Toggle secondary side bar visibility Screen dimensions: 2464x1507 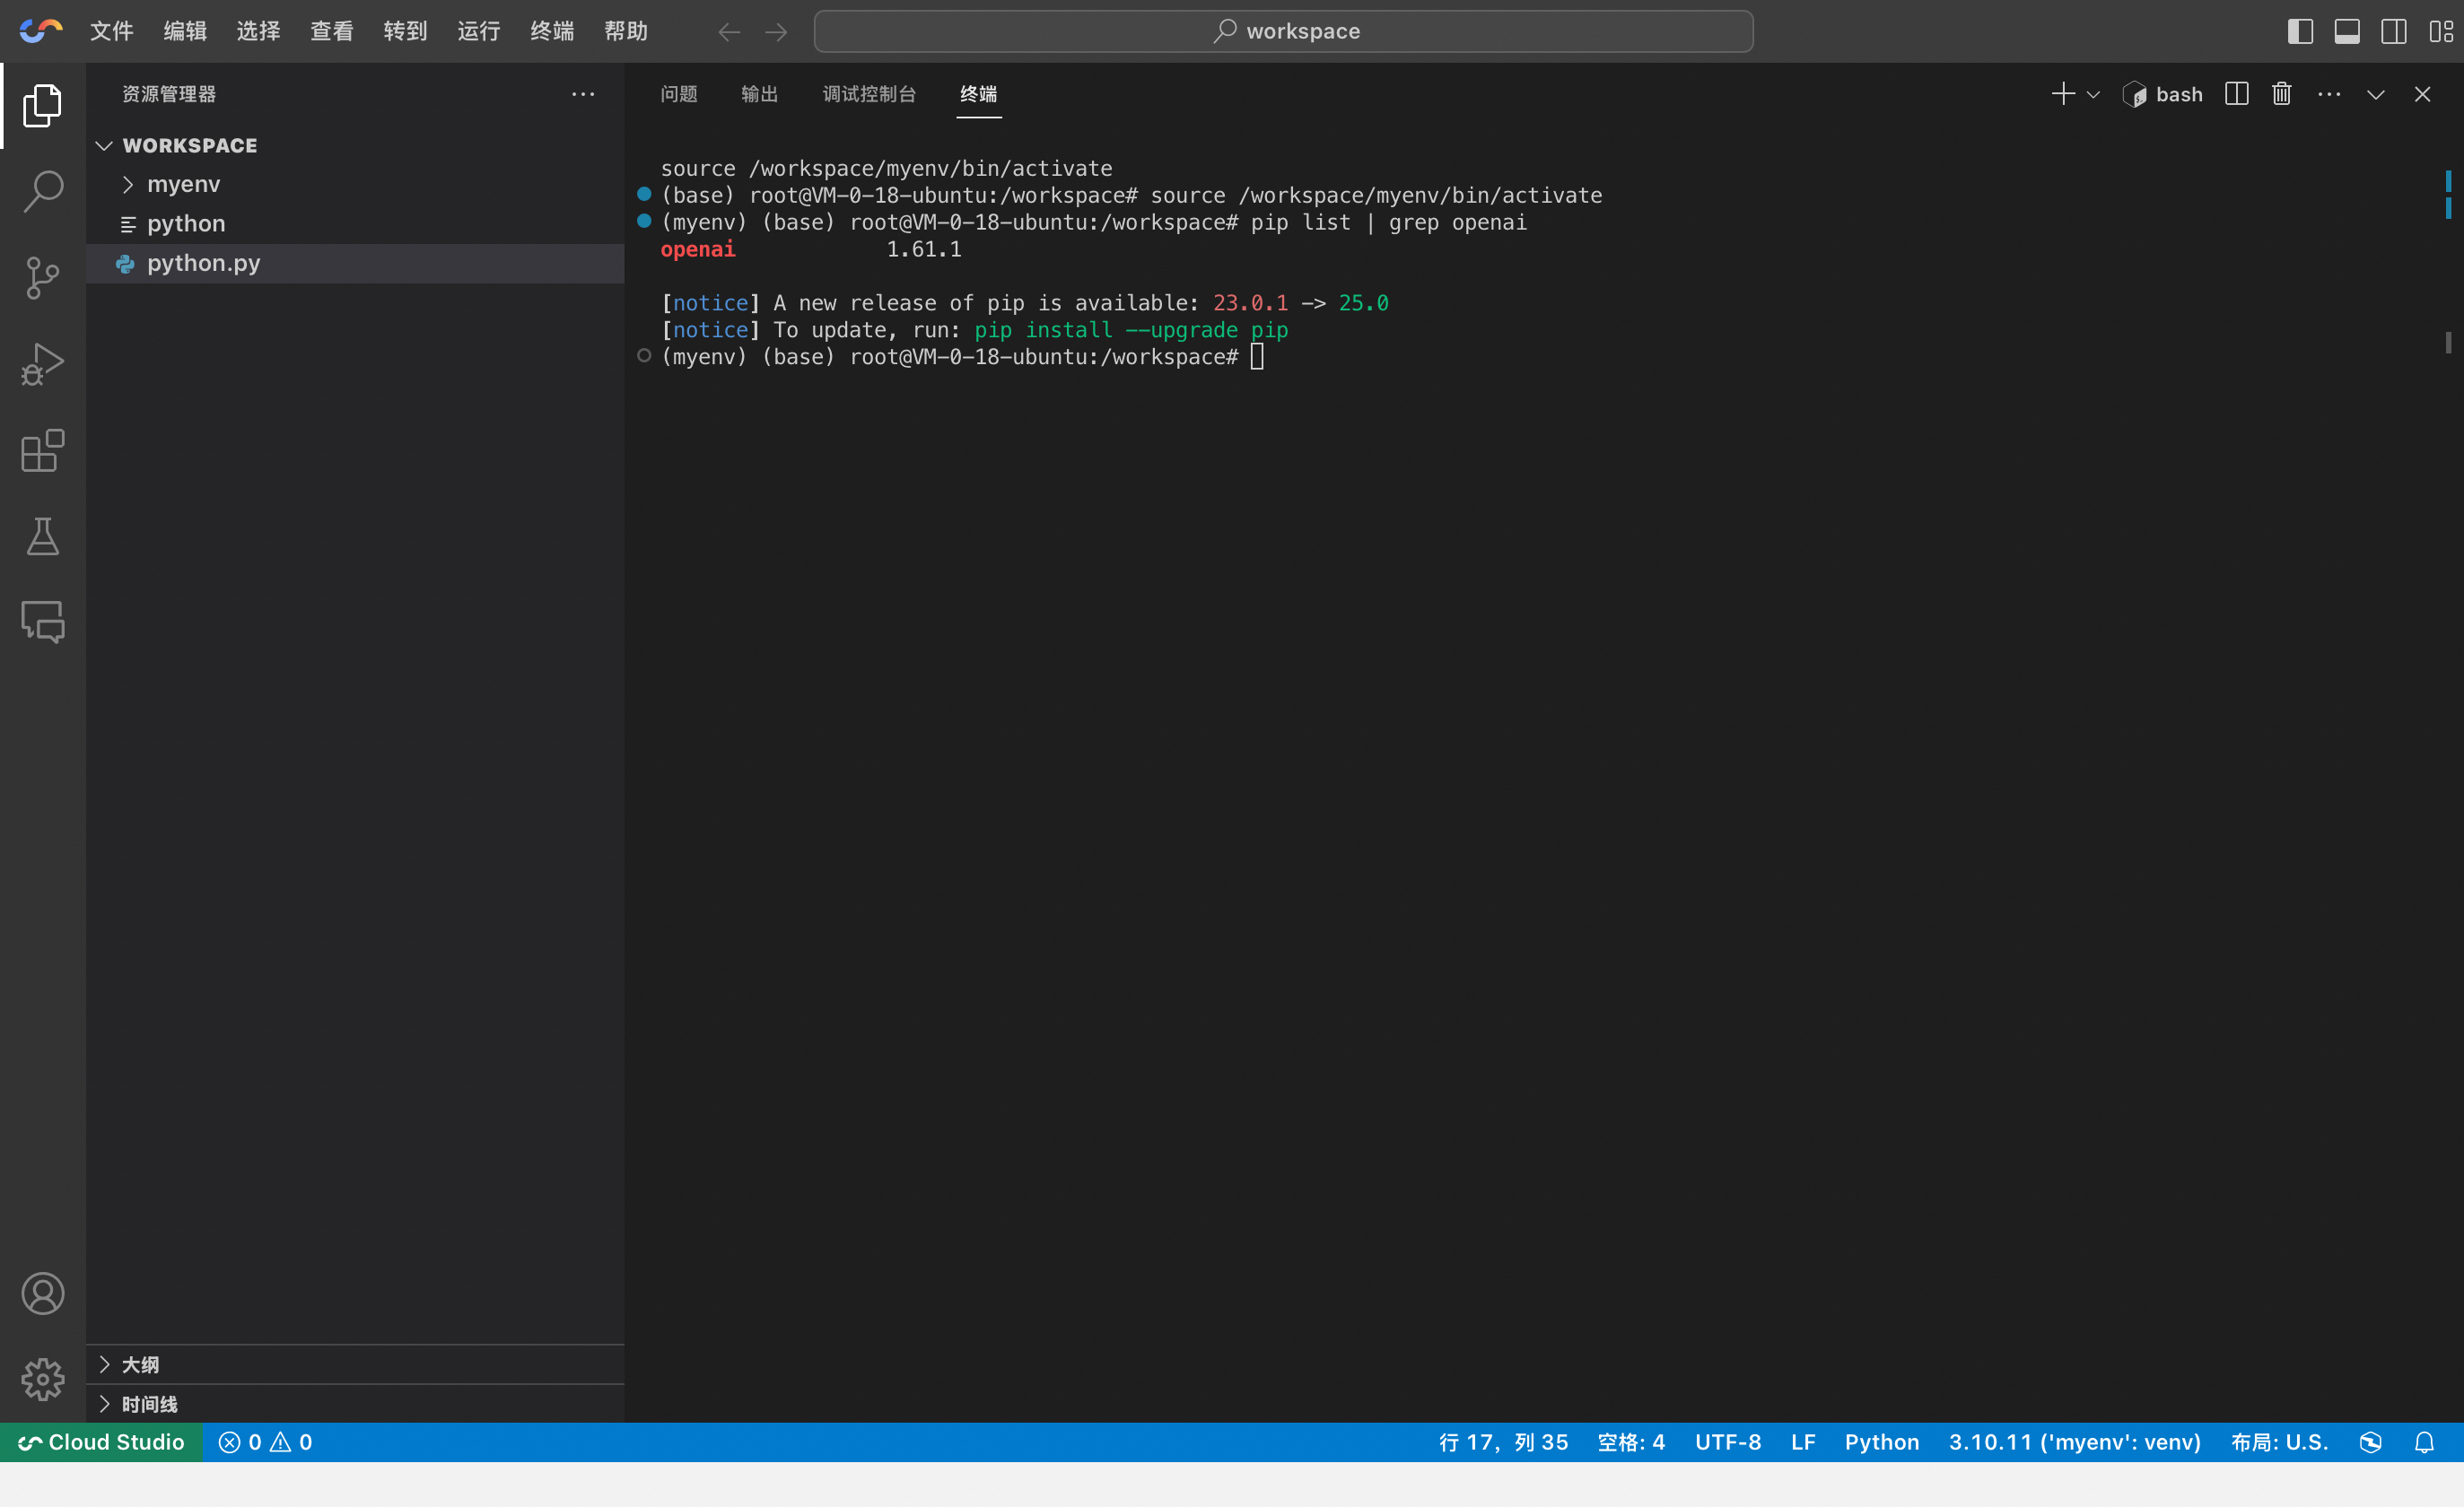(x=2394, y=31)
